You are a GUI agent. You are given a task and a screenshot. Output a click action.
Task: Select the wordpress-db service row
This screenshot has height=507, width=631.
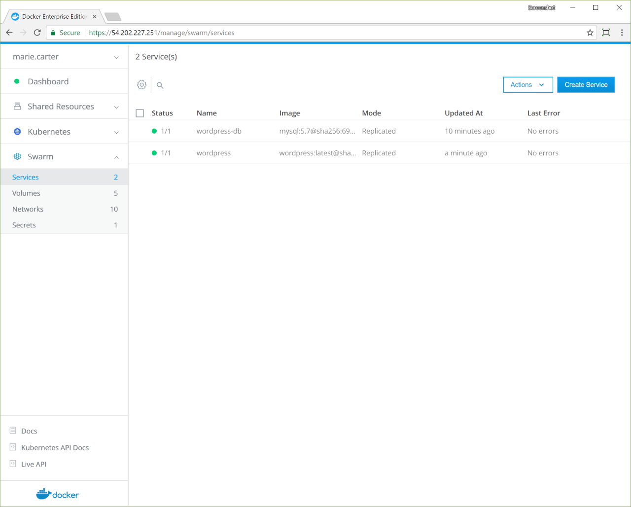pyautogui.click(x=219, y=131)
